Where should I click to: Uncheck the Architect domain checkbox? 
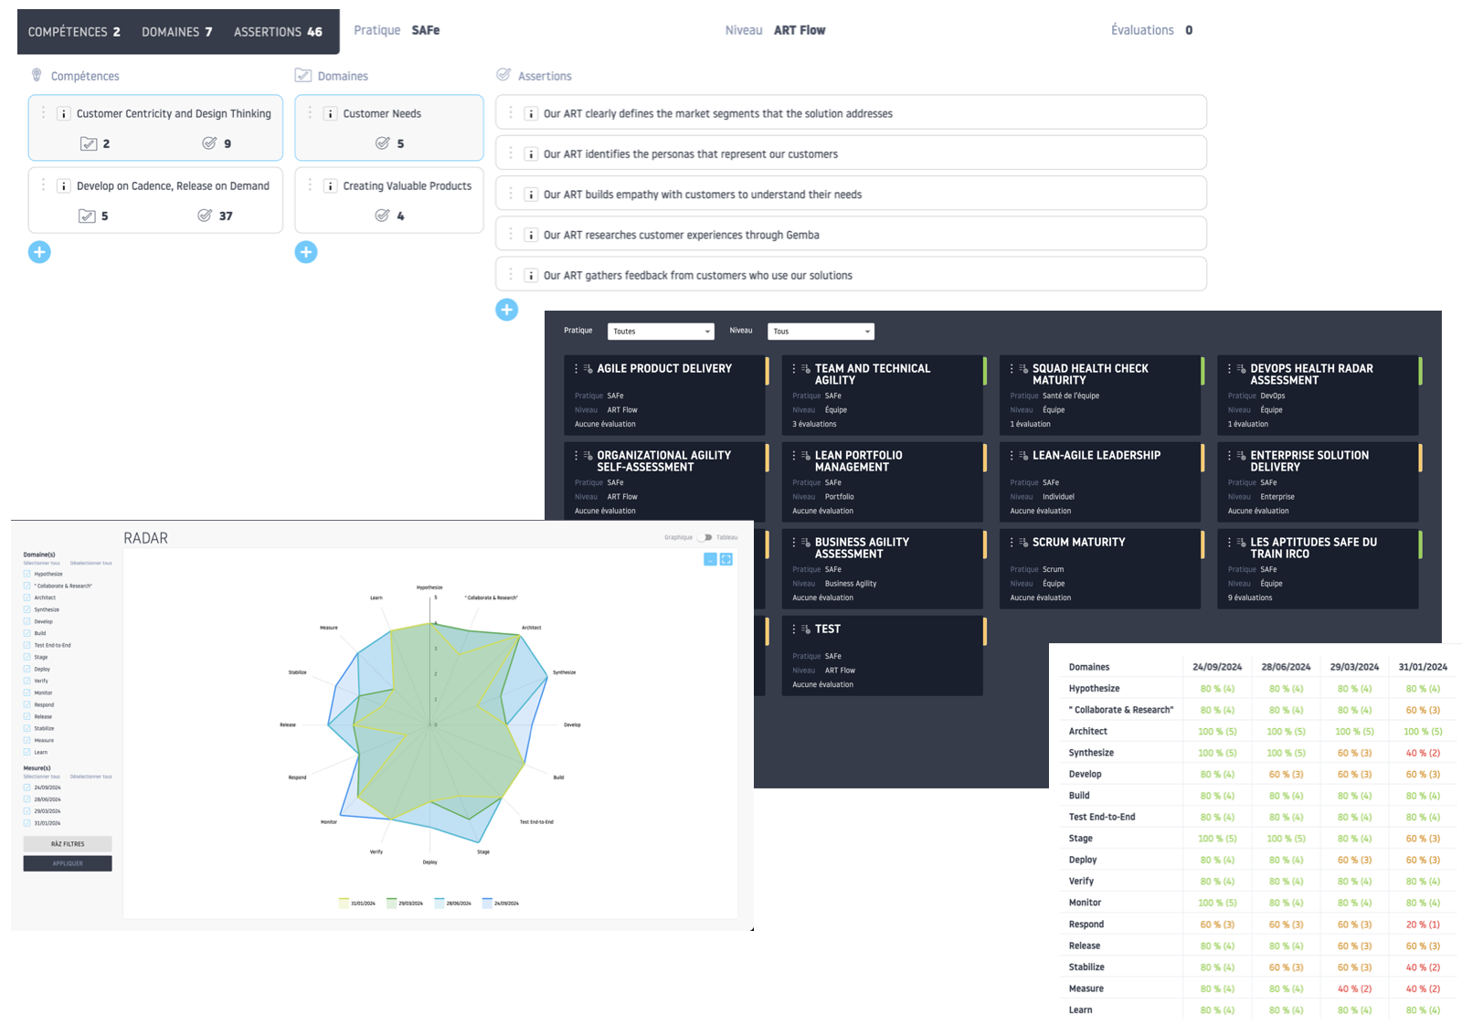[x=27, y=597]
